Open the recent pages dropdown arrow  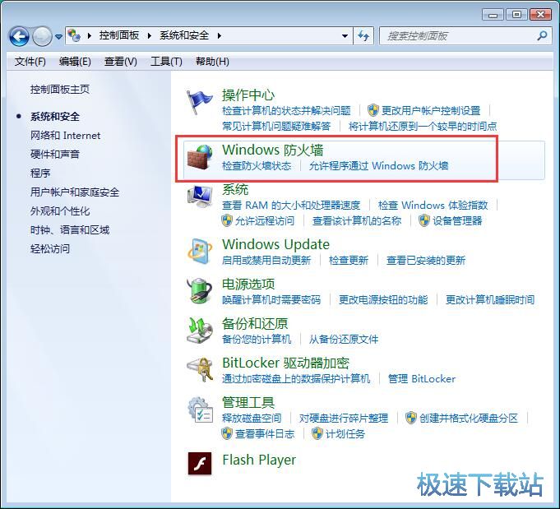click(x=59, y=36)
